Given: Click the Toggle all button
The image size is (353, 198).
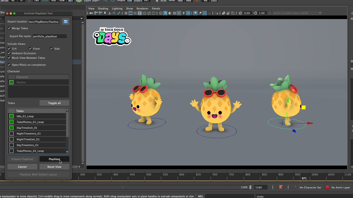Looking at the screenshot, I should [54, 103].
